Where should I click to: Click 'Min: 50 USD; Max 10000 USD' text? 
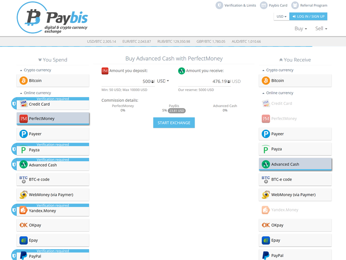tap(124, 90)
